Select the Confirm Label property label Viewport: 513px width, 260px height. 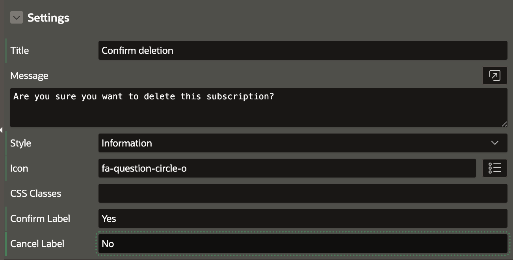coord(40,218)
